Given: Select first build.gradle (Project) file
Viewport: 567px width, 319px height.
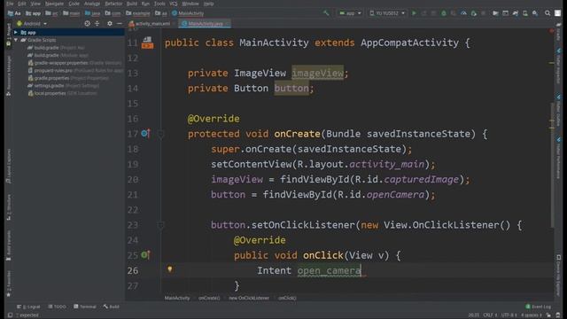Looking at the screenshot, I should (x=57, y=47).
